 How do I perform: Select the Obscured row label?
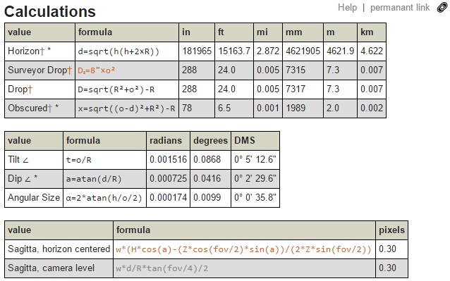(33, 108)
